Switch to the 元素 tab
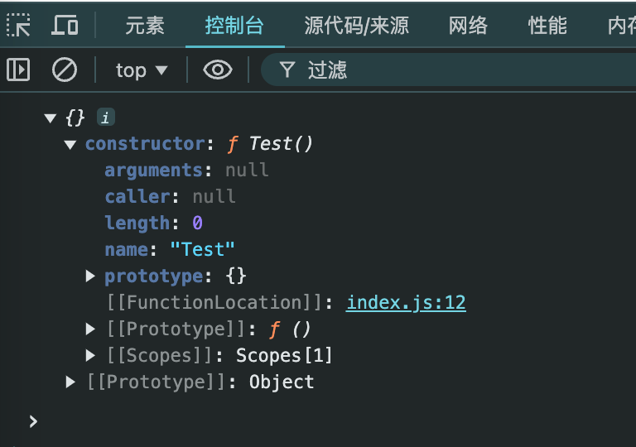636x447 pixels. 145,26
